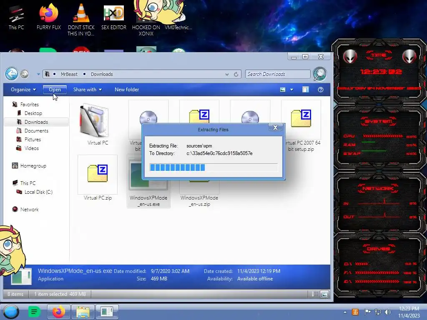427x320 pixels.
Task: Click Java update tray icon
Action: click(355, 312)
